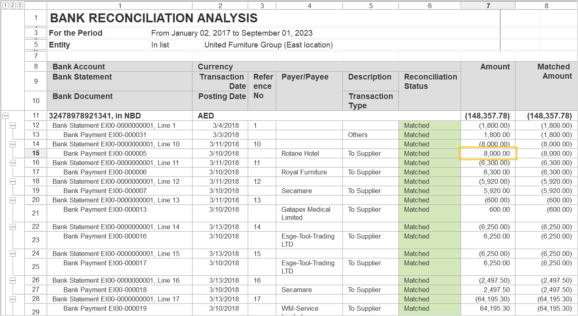
Task: Click Gatapex Medical Limited payee cell
Action: 310,213
